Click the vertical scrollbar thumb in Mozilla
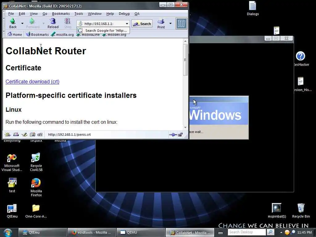Viewport: 316px width, 237px height. pyautogui.click(x=185, y=60)
